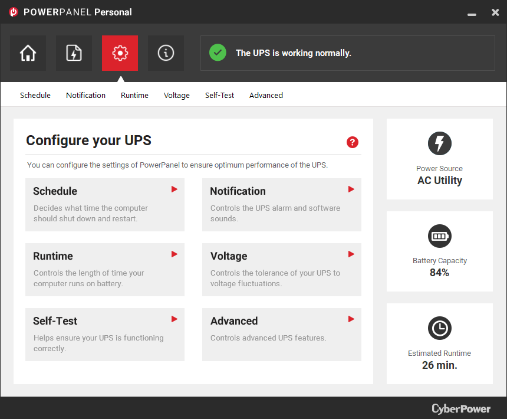
Task: Click the 'Battery Capacity' label
Action: click(439, 261)
